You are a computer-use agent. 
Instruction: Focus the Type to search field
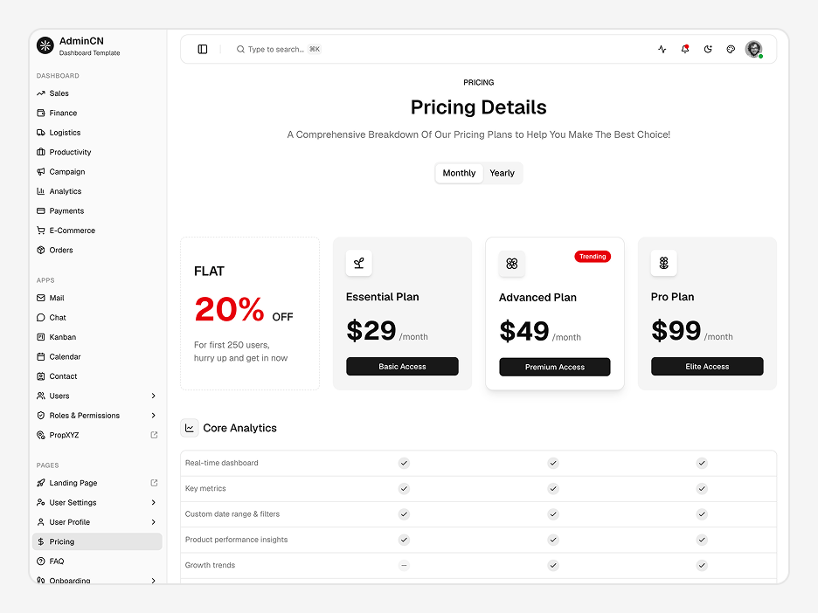click(x=278, y=49)
